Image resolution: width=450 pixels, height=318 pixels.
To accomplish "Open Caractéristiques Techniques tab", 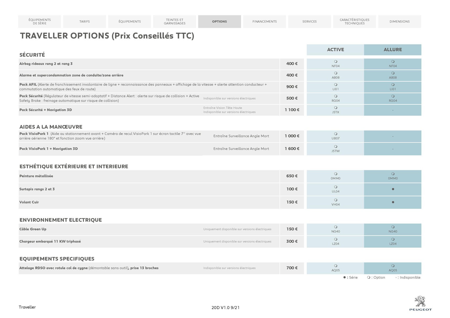I will coord(355,21).
